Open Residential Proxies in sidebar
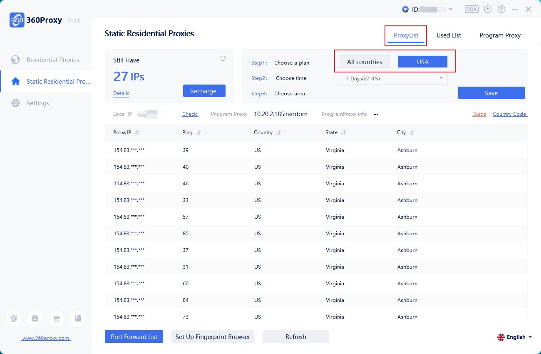Viewport: 541px width, 354px height. point(46,60)
